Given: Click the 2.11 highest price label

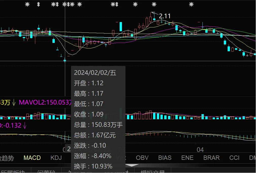Looking at the screenshot, I should click(x=165, y=16).
